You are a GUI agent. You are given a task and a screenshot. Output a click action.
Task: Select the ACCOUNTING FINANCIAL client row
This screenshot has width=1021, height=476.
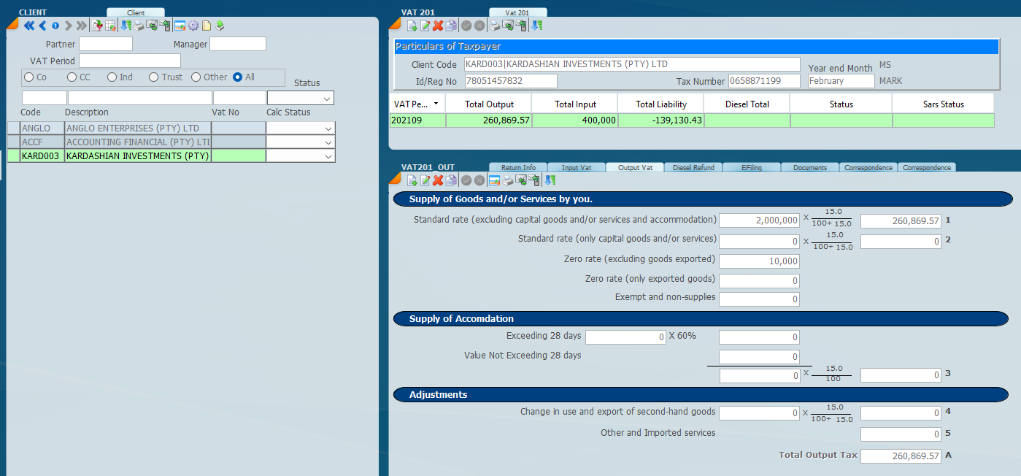coord(137,142)
